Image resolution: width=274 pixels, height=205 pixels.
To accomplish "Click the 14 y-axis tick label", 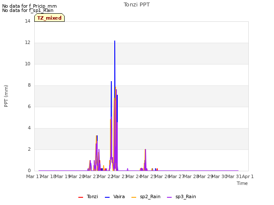I will coord(27,21).
